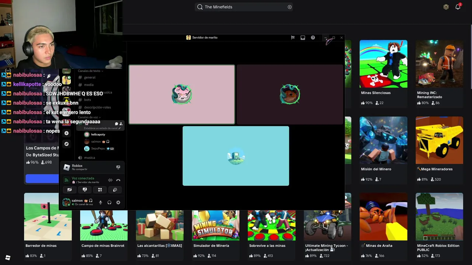This screenshot has width=472, height=265.
Task: Click Servidor de marito window title
Action: 205,38
